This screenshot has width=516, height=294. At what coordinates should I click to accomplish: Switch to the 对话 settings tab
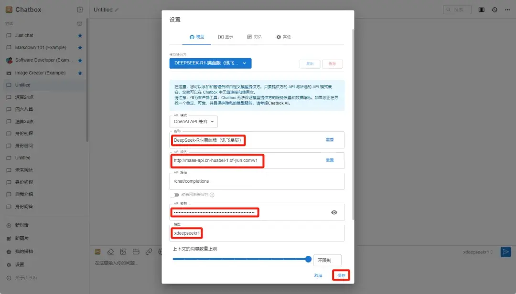click(254, 37)
